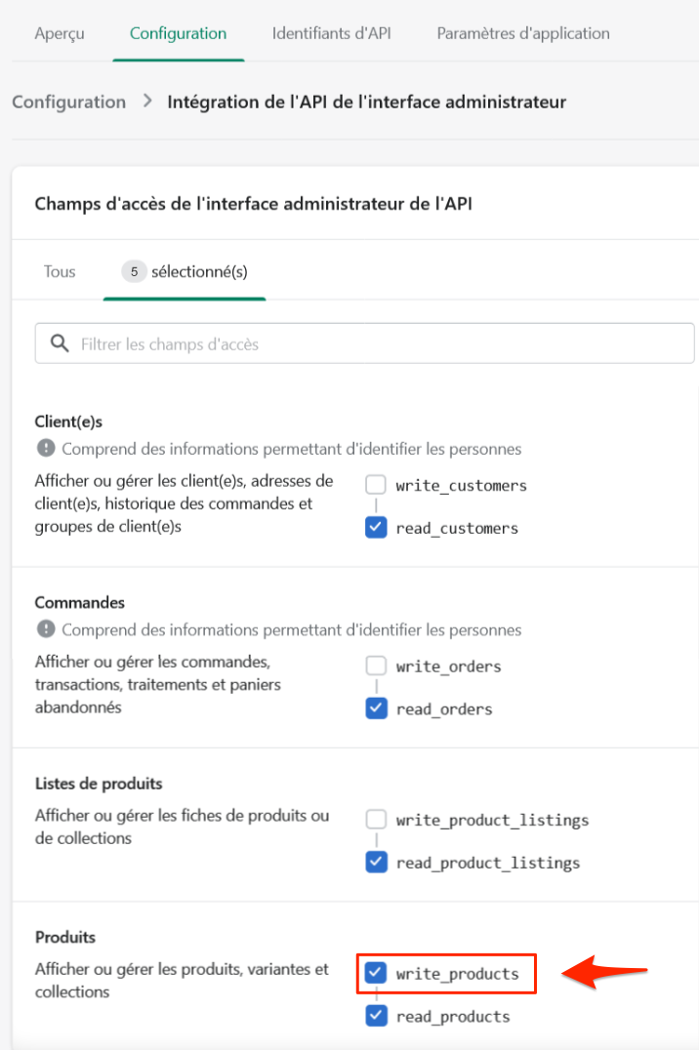Select the Configuration tab

point(178,33)
